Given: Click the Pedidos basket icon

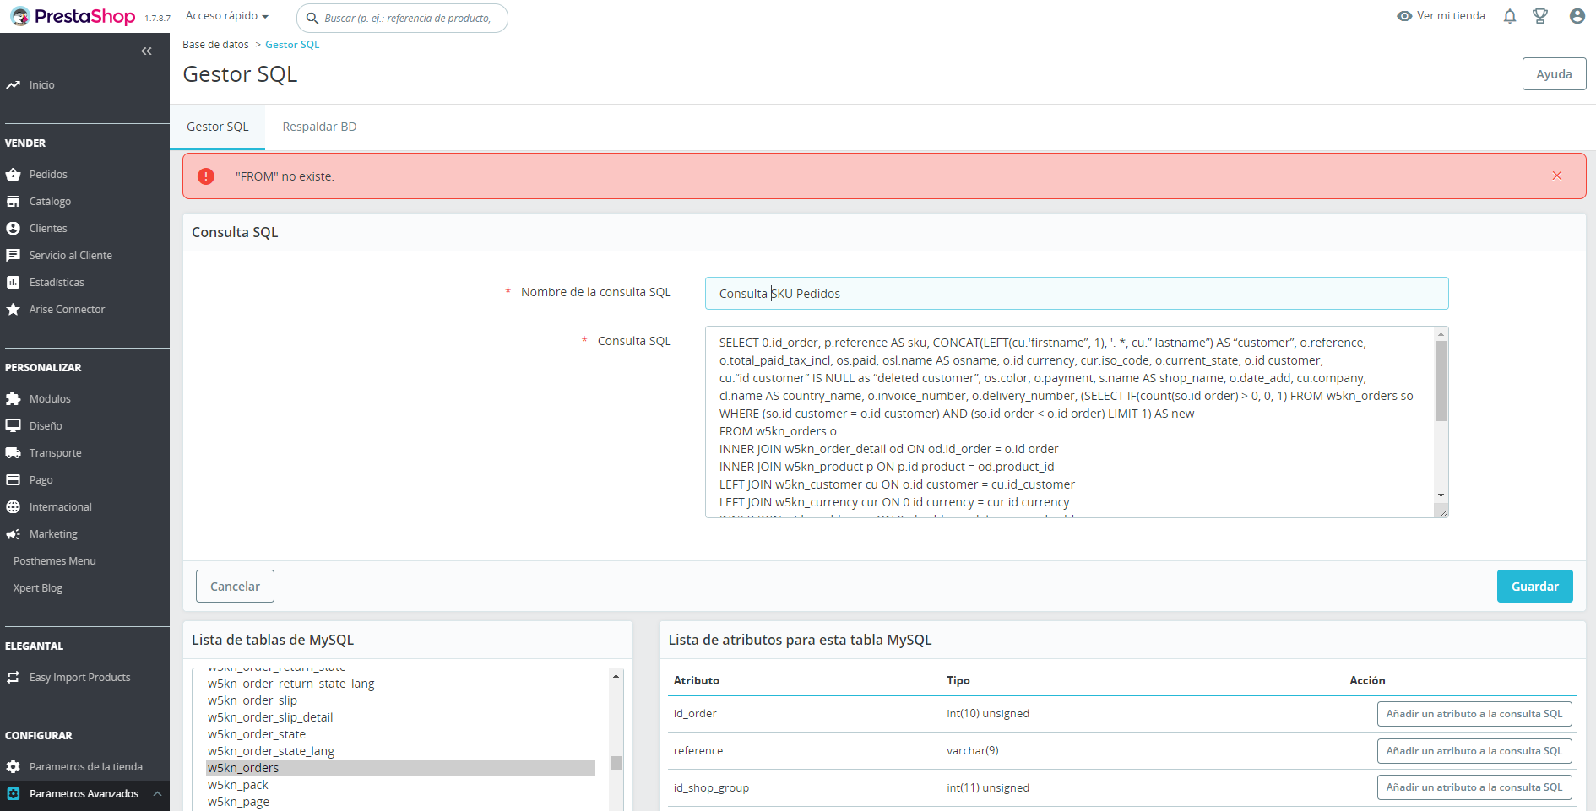Looking at the screenshot, I should (13, 175).
